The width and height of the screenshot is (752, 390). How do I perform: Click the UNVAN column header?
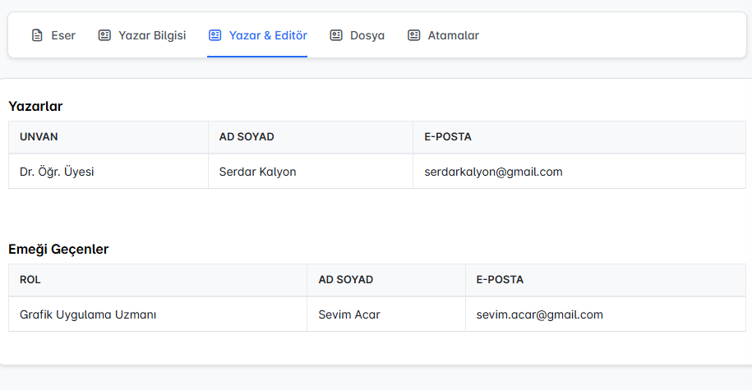click(x=39, y=137)
